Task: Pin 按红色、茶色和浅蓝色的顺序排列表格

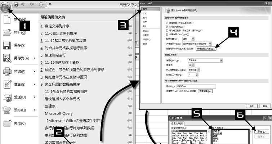Action: [x=130, y=69]
